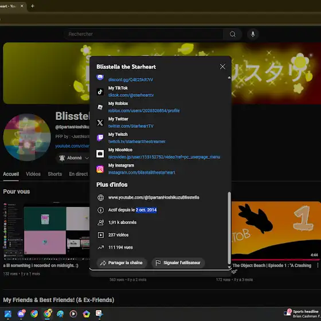The height and width of the screenshot is (321, 321).
Task: Open Snipping Tool from the taskbar
Action: [99, 314]
